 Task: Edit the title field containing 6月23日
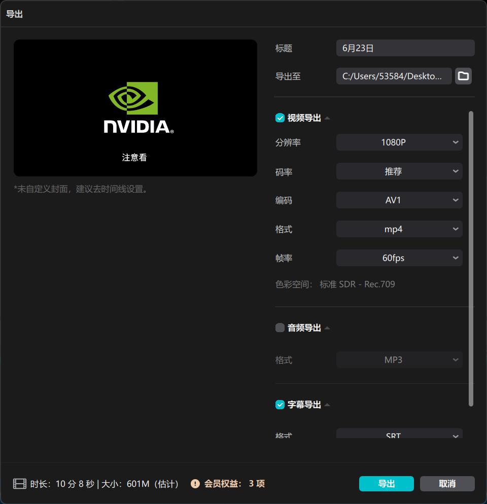coord(405,48)
